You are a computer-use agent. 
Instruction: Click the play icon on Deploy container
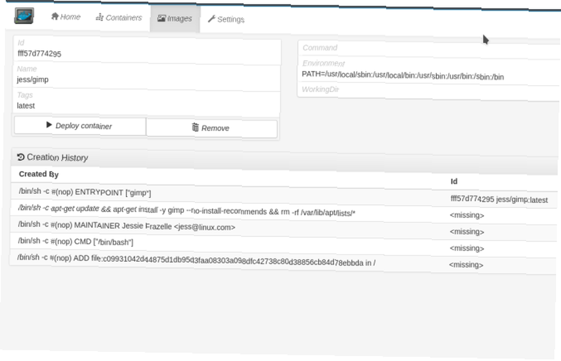pyautogui.click(x=49, y=125)
